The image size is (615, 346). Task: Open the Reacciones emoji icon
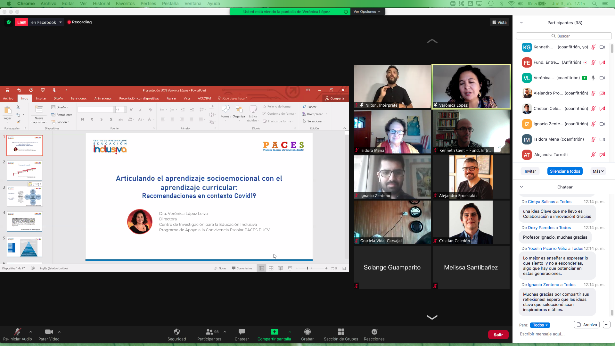pos(374,332)
